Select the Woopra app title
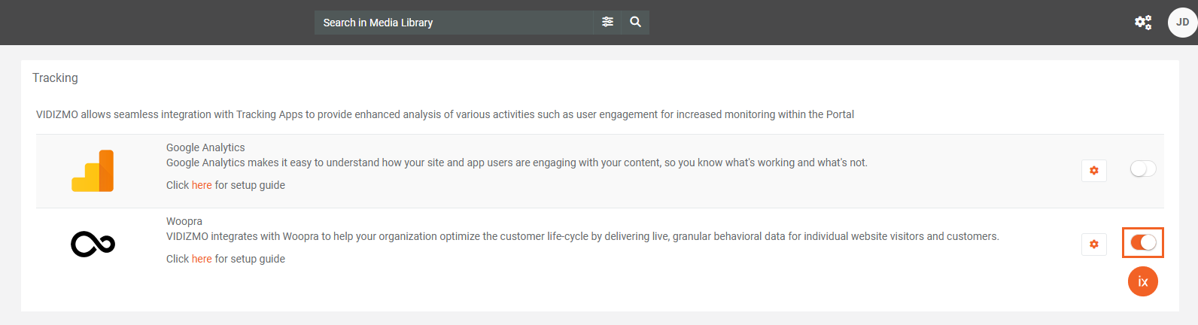This screenshot has height=325, width=1198. tap(184, 221)
